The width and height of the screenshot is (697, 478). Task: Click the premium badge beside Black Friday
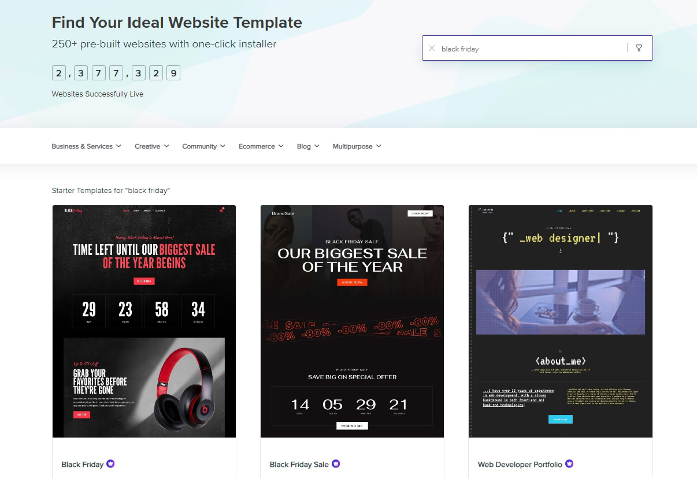pyautogui.click(x=110, y=464)
